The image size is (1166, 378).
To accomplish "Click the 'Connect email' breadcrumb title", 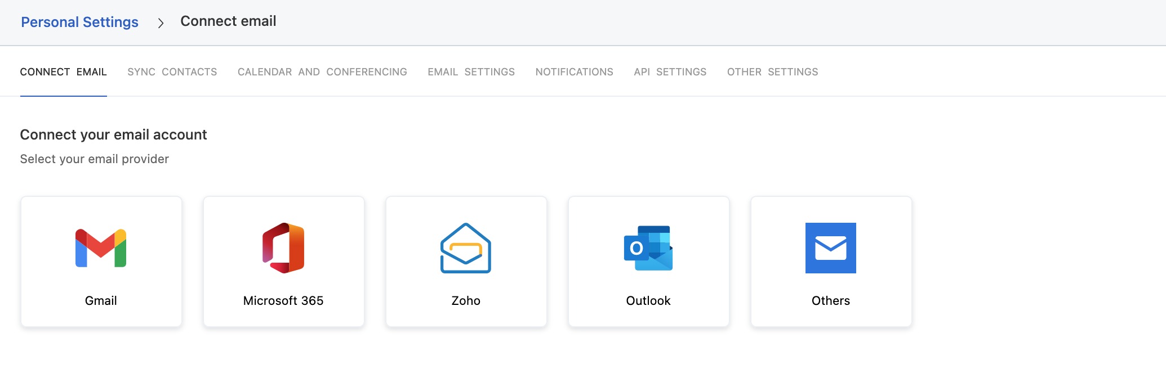I will click(228, 21).
